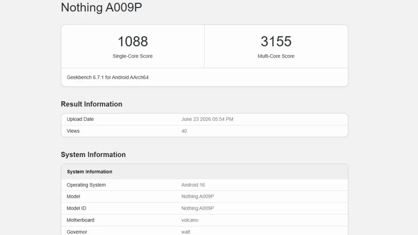Click the Views label
The image size is (418, 235).
coord(73,131)
